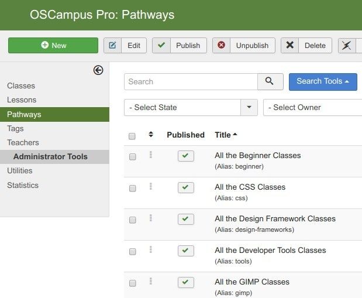362x298 pixels.
Task: Toggle published status of Beginner Classes
Action: pos(186,156)
